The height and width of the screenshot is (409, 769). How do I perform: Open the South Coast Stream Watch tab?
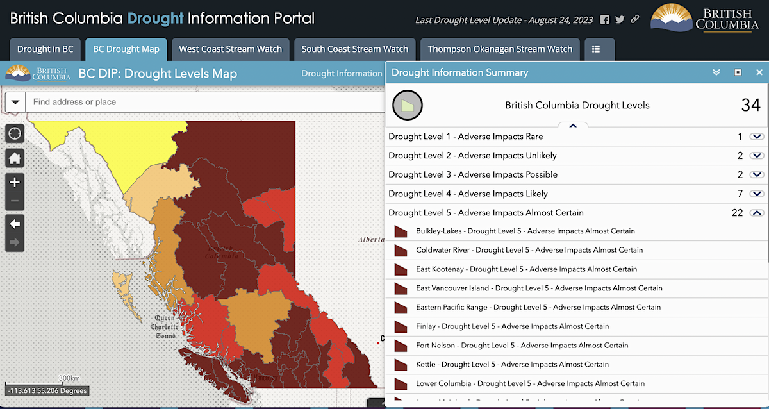355,49
